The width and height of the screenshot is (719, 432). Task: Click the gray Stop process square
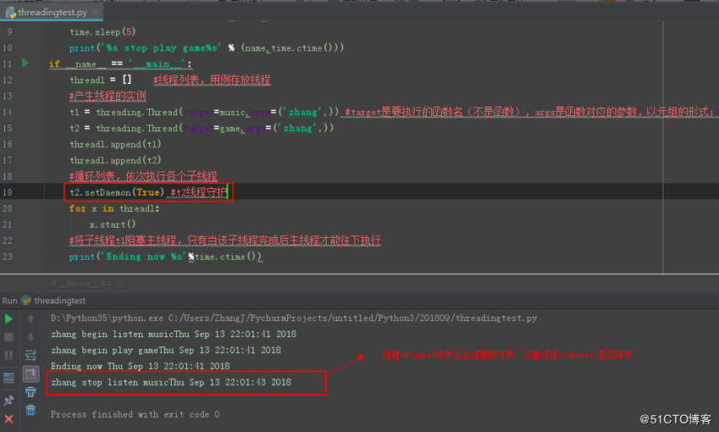pyautogui.click(x=8, y=337)
